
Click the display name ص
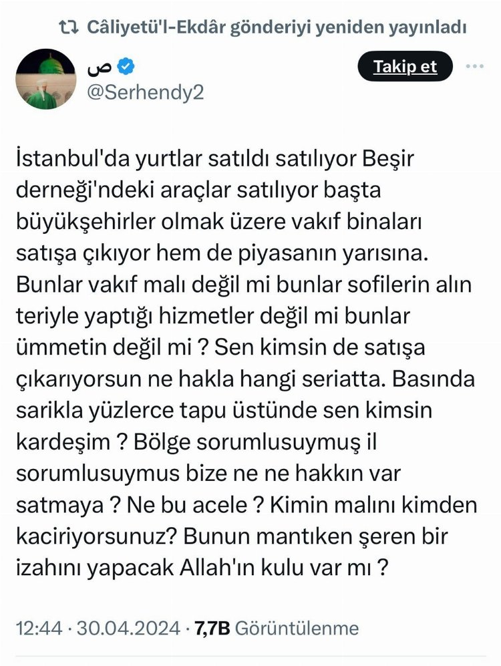(x=99, y=66)
